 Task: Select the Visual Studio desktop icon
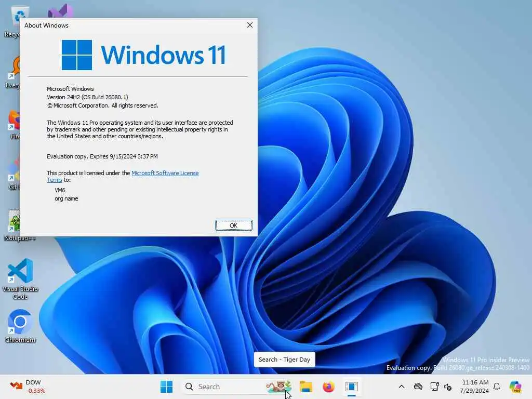61,11
